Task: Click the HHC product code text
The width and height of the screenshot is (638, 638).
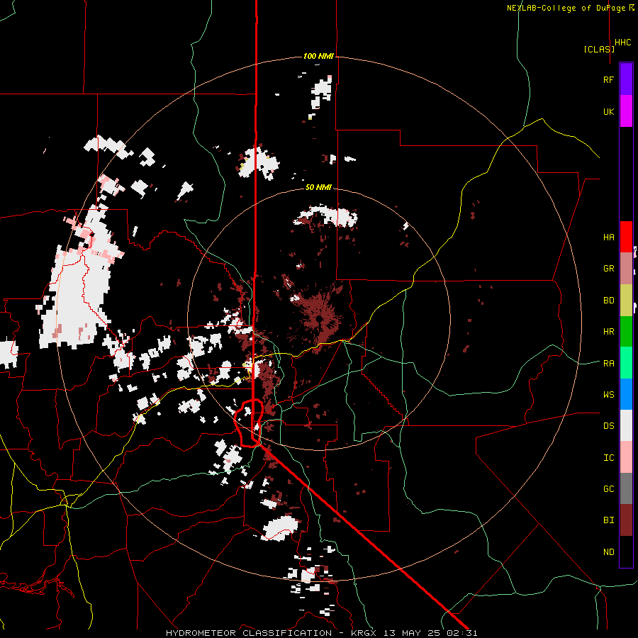Action: (x=622, y=43)
